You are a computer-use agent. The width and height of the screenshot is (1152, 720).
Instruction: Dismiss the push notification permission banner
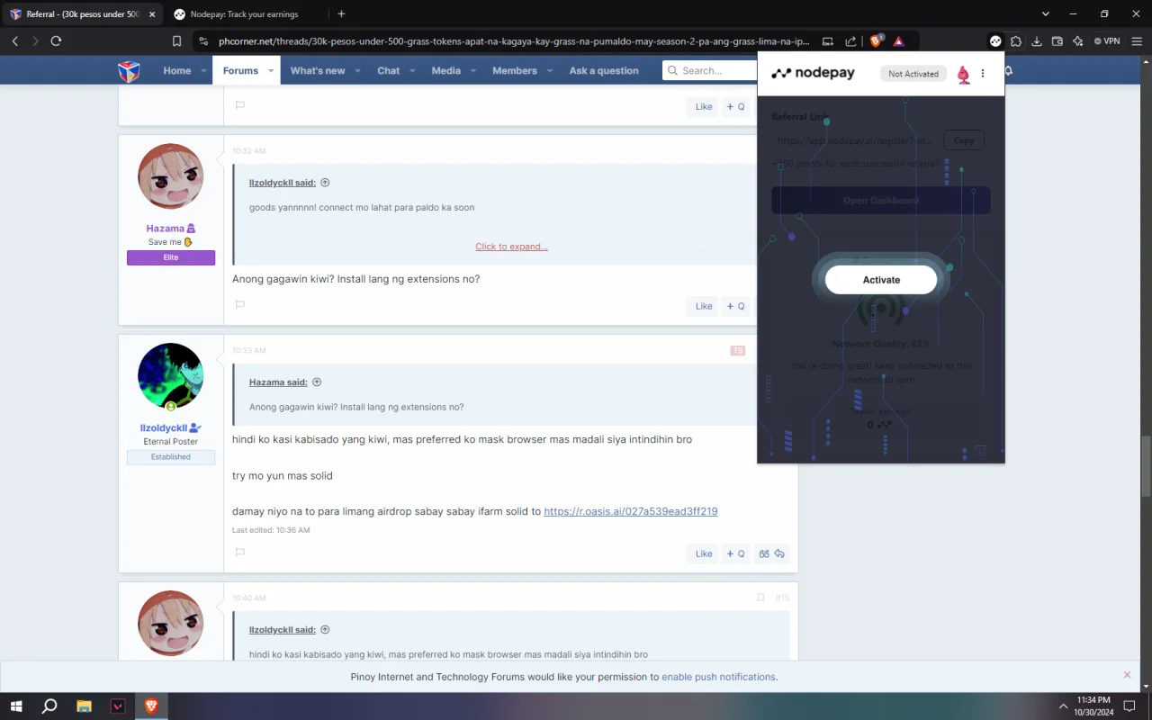pyautogui.click(x=1127, y=675)
